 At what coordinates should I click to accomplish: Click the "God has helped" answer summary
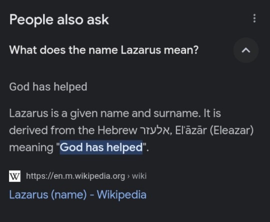click(x=48, y=87)
